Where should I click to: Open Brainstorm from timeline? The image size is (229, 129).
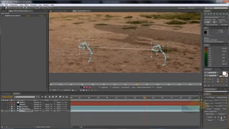click(x=60, y=97)
